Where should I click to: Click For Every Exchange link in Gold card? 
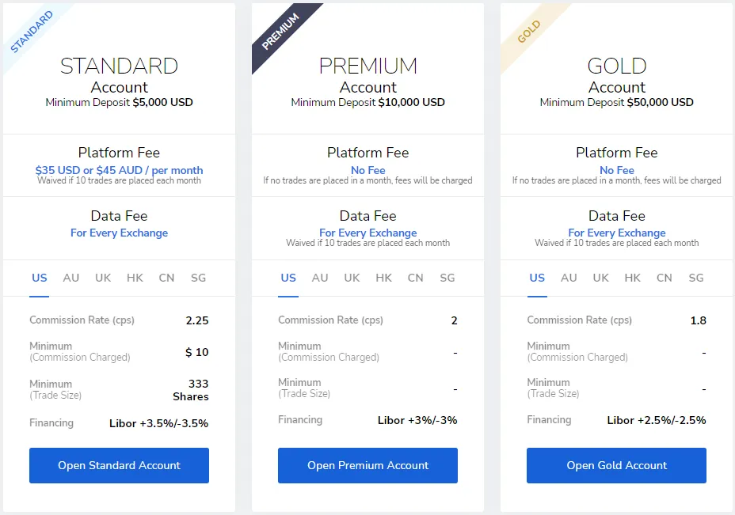pyautogui.click(x=616, y=233)
